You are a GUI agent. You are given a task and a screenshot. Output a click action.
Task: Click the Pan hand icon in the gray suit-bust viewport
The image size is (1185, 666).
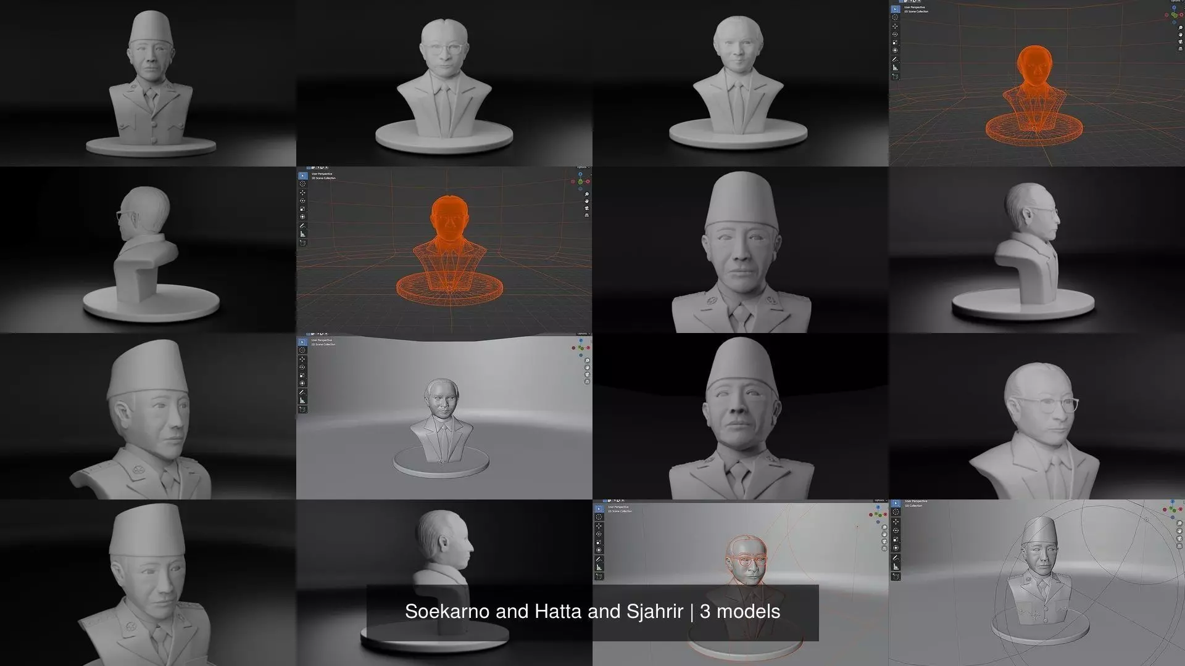(x=587, y=368)
